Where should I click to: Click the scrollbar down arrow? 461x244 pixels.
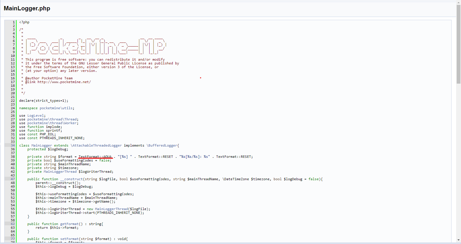458,240
